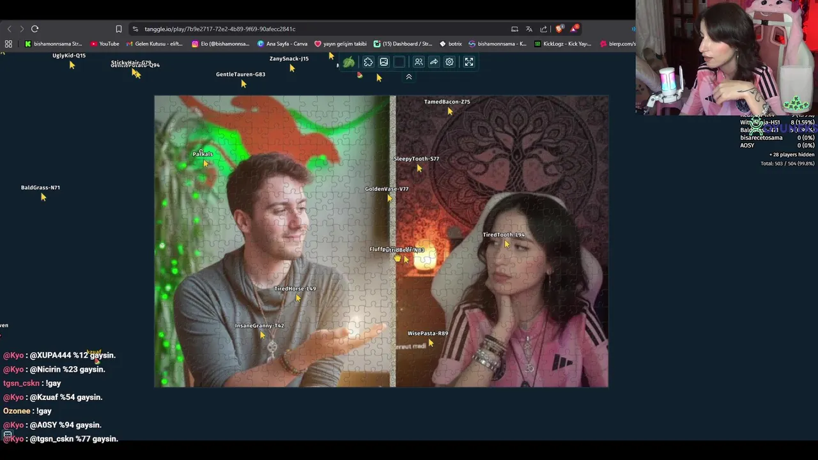
Task: Click the share arrow icon in toolbar
Action: click(x=434, y=62)
